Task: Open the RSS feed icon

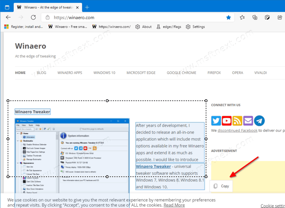Action: (238, 121)
